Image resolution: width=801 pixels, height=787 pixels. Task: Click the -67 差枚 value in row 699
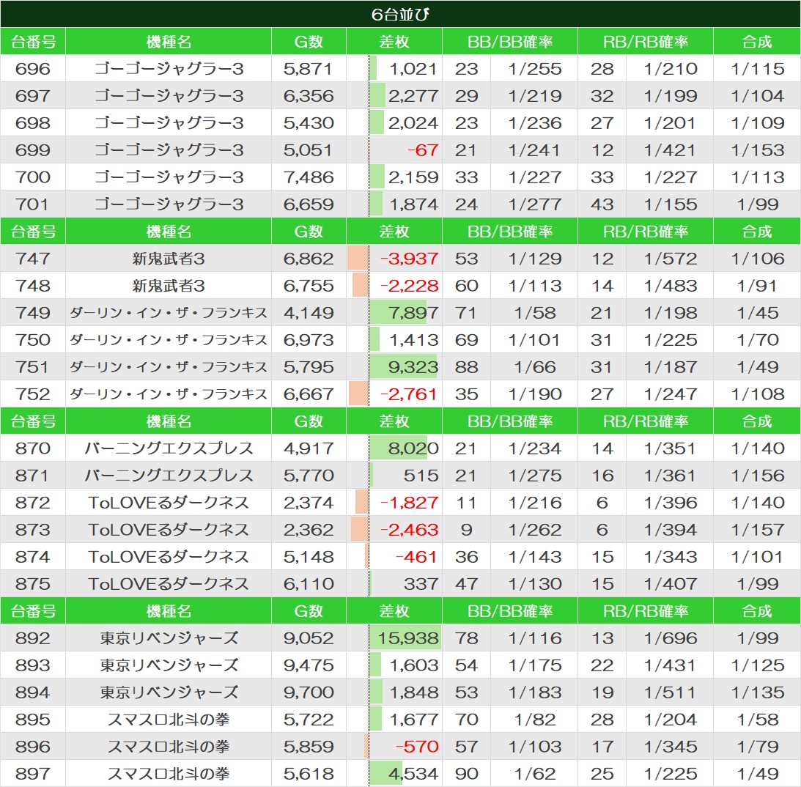click(422, 150)
